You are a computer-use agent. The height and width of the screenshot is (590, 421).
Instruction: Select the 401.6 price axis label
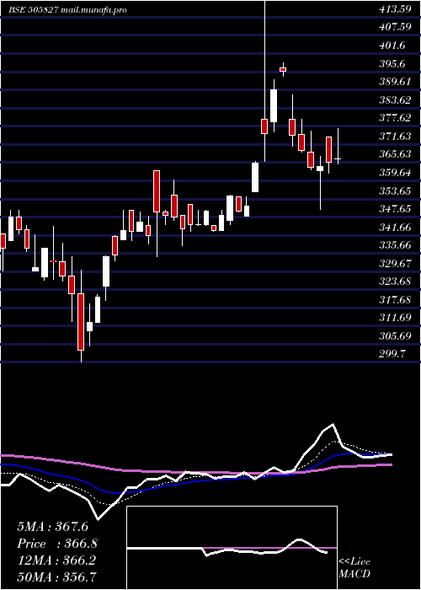(392, 46)
